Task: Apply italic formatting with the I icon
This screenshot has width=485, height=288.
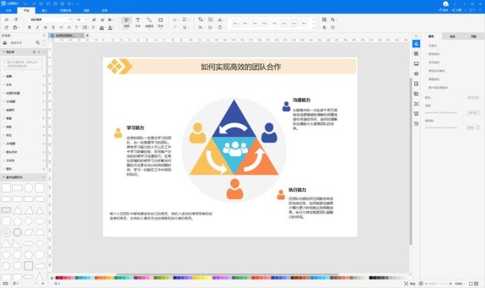Action: click(x=38, y=27)
